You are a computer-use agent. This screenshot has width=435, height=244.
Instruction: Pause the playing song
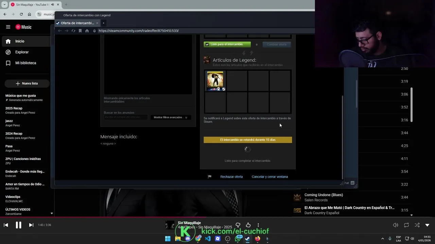click(18, 225)
